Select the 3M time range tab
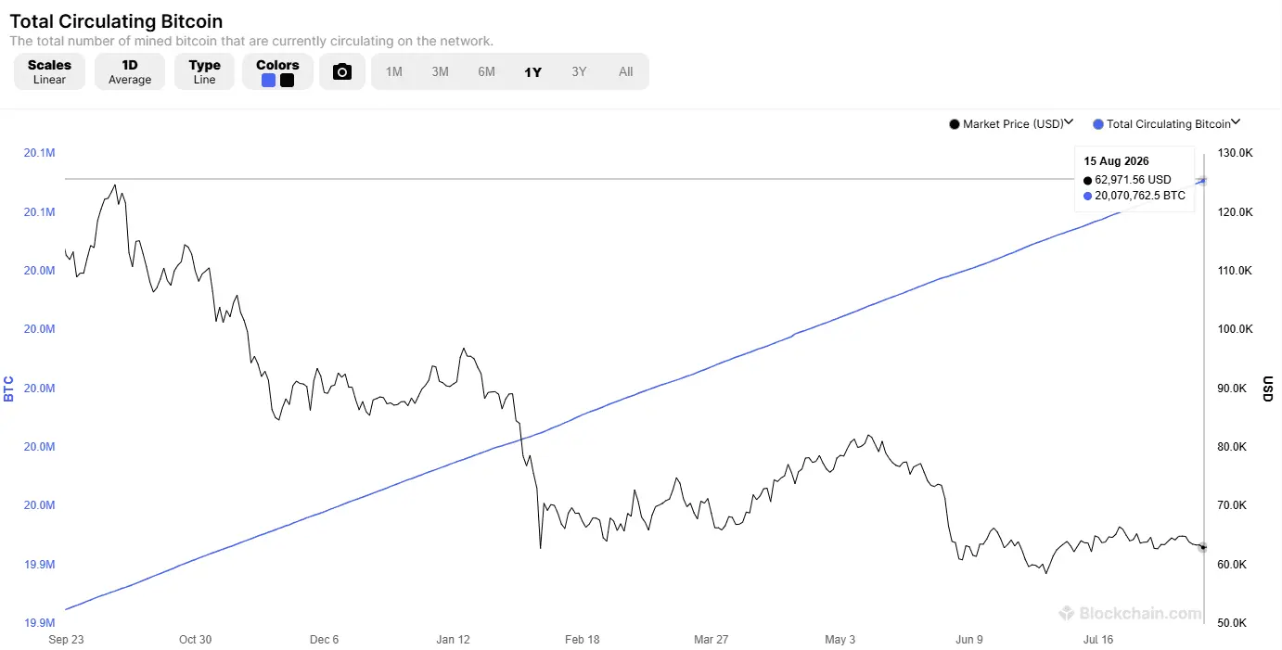Viewport: 1282px width, 650px height. [441, 71]
